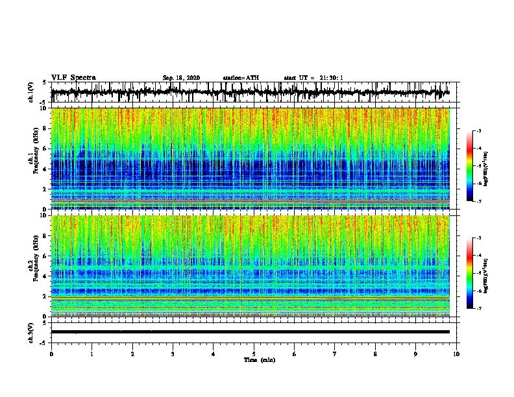
Task: Click the "6" kHz tick on ch.2 frequency axis
Action: 45,256
